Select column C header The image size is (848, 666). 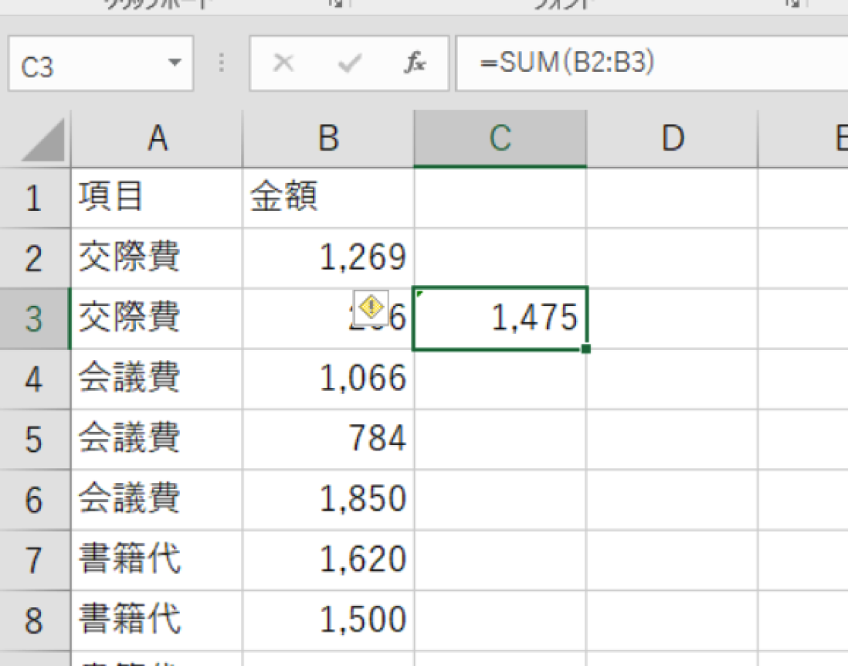[500, 138]
